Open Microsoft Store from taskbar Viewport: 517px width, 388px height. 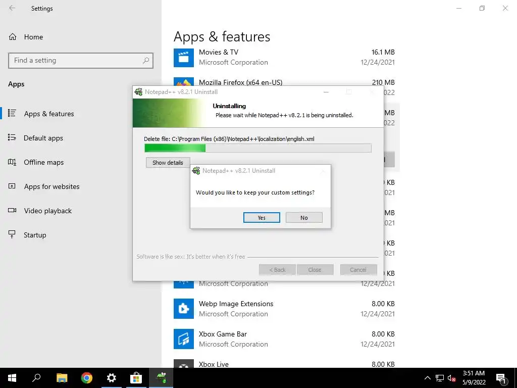click(x=136, y=378)
